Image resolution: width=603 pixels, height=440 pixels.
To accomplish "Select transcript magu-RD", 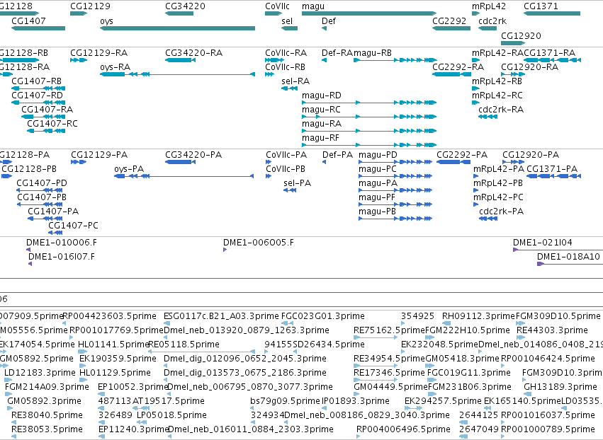I will [369, 103].
